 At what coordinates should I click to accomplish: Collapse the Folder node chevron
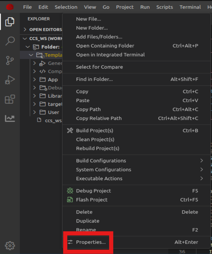click(x=28, y=47)
